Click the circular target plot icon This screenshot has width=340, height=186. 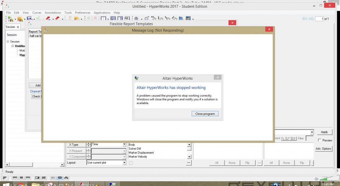coord(136,19)
